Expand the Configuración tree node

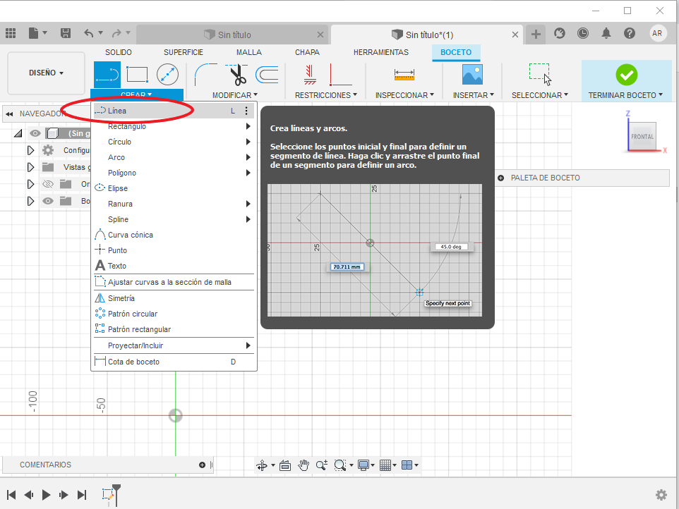[30, 150]
